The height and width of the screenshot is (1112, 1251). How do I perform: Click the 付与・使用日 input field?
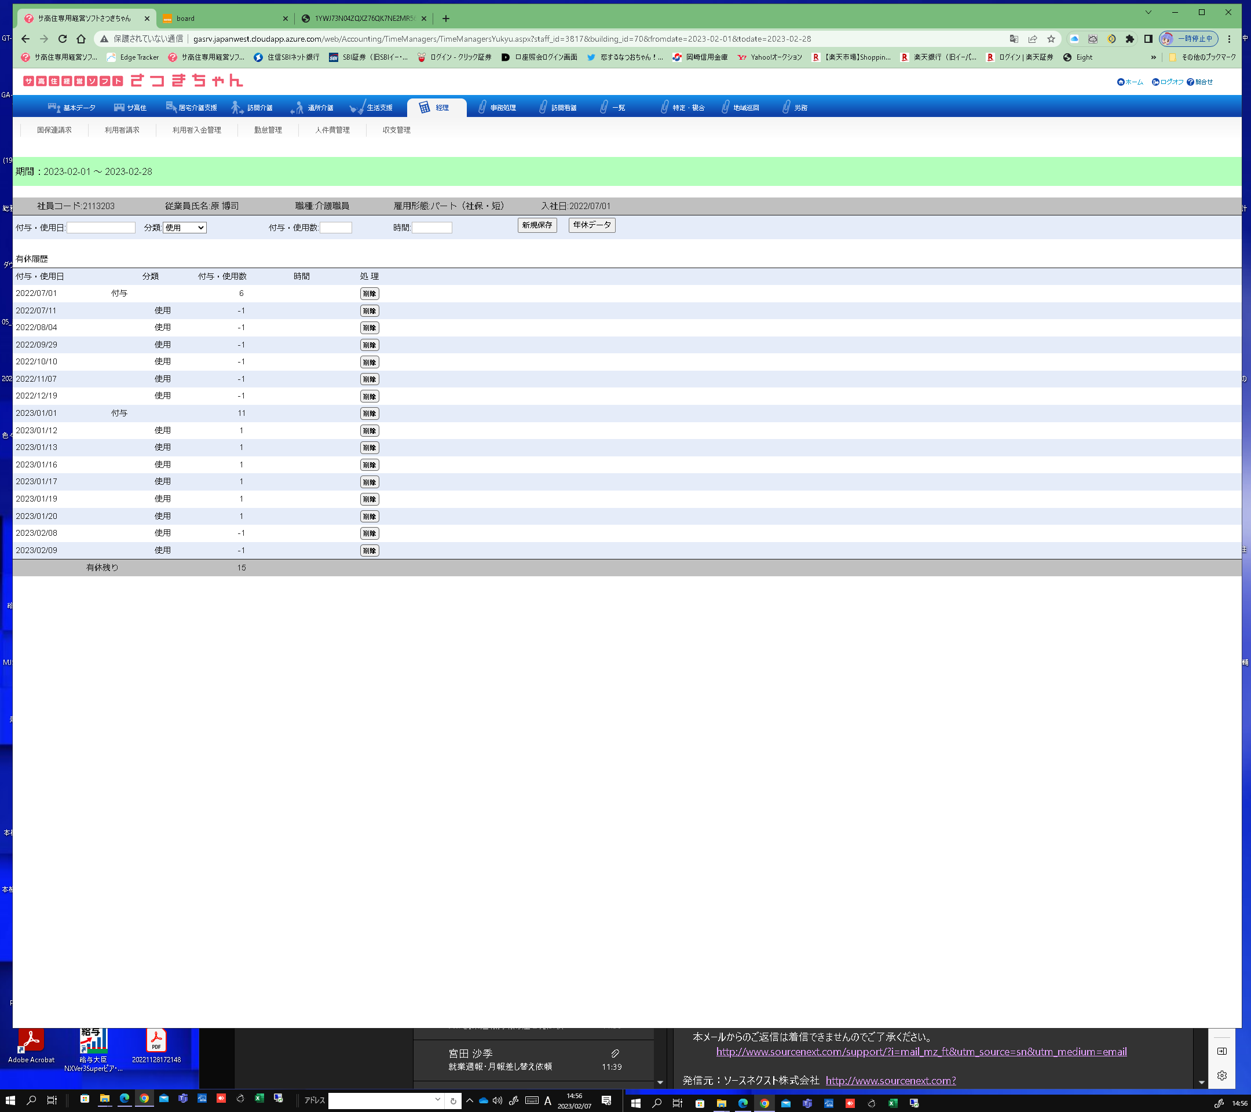[100, 228]
